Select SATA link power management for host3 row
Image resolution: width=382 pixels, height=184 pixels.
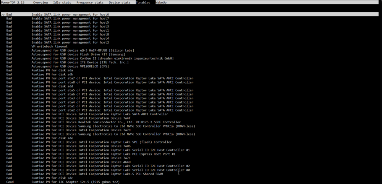[x=58, y=26]
